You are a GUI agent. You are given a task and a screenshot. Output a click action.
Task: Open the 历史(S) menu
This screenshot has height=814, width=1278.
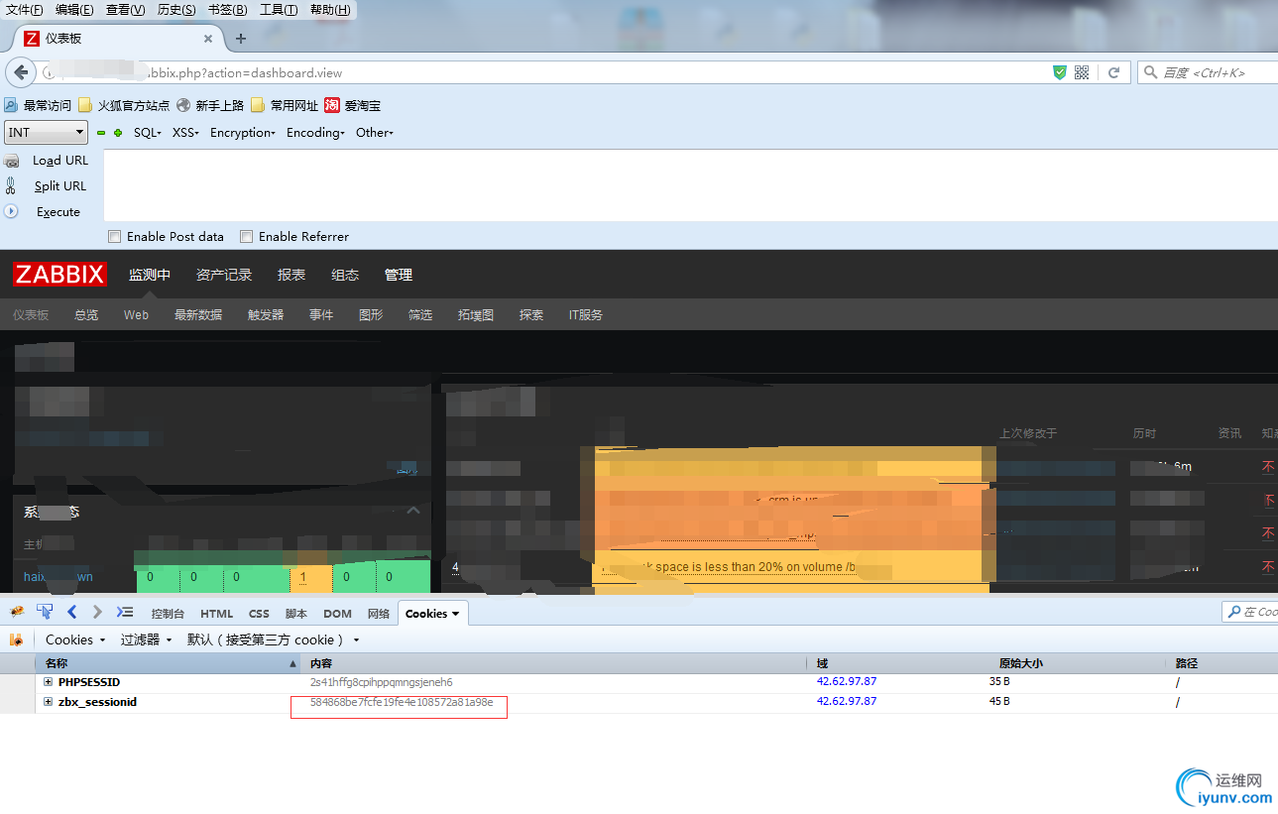click(x=176, y=10)
